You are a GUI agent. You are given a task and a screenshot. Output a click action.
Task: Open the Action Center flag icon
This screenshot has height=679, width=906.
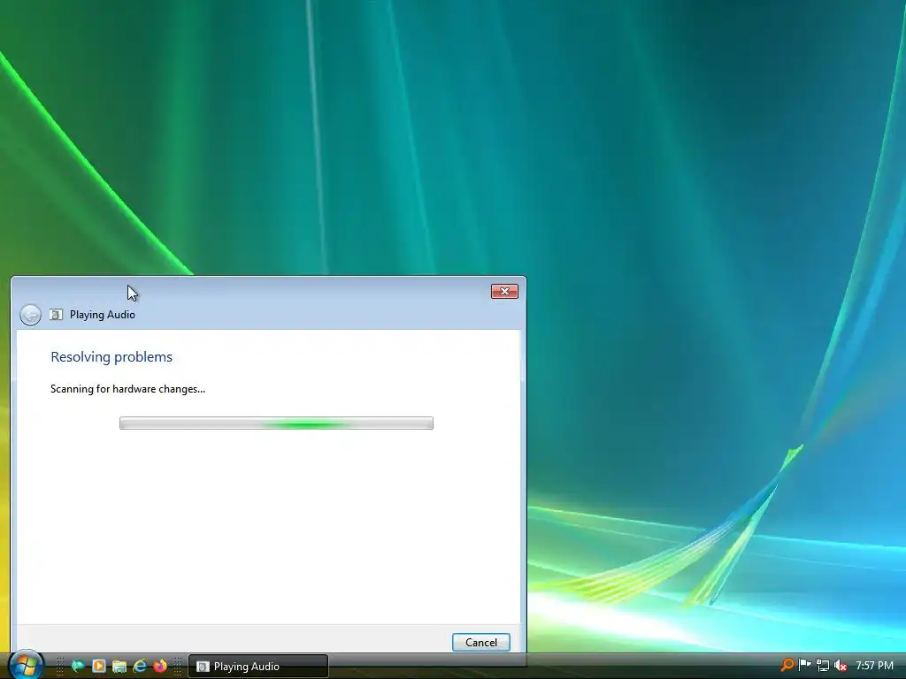click(804, 665)
